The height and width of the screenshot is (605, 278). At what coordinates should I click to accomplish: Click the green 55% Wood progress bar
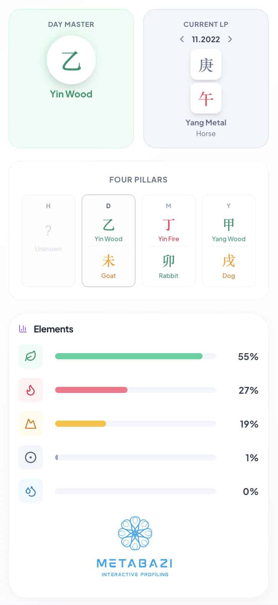point(129,357)
